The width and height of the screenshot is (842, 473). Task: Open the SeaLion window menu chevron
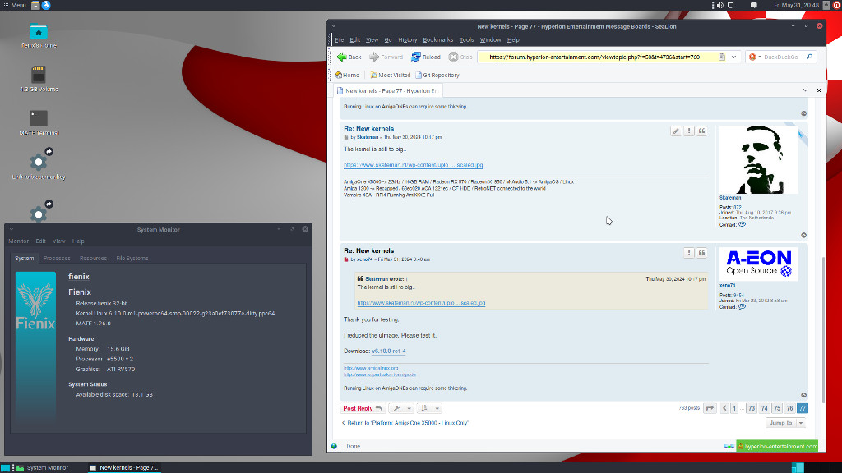tap(334, 25)
